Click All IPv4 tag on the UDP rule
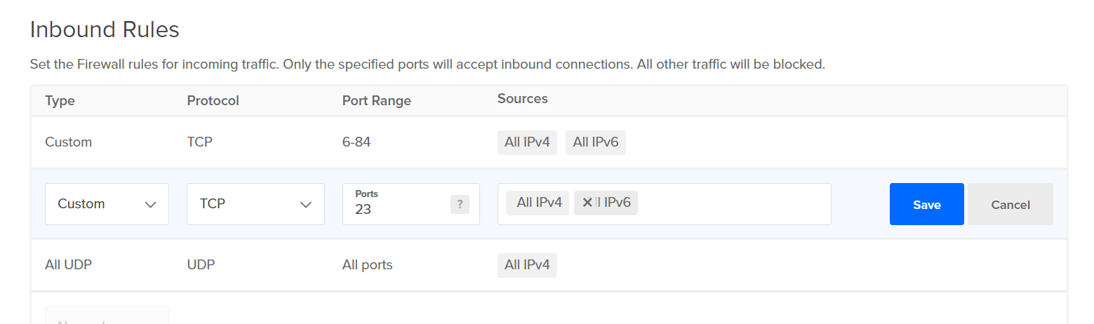The height and width of the screenshot is (324, 1094). [x=526, y=265]
